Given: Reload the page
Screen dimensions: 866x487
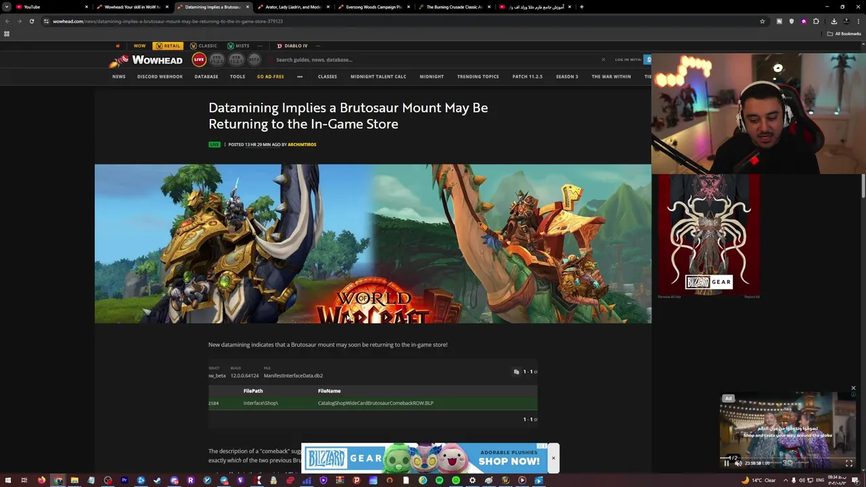Looking at the screenshot, I should pyautogui.click(x=31, y=21).
